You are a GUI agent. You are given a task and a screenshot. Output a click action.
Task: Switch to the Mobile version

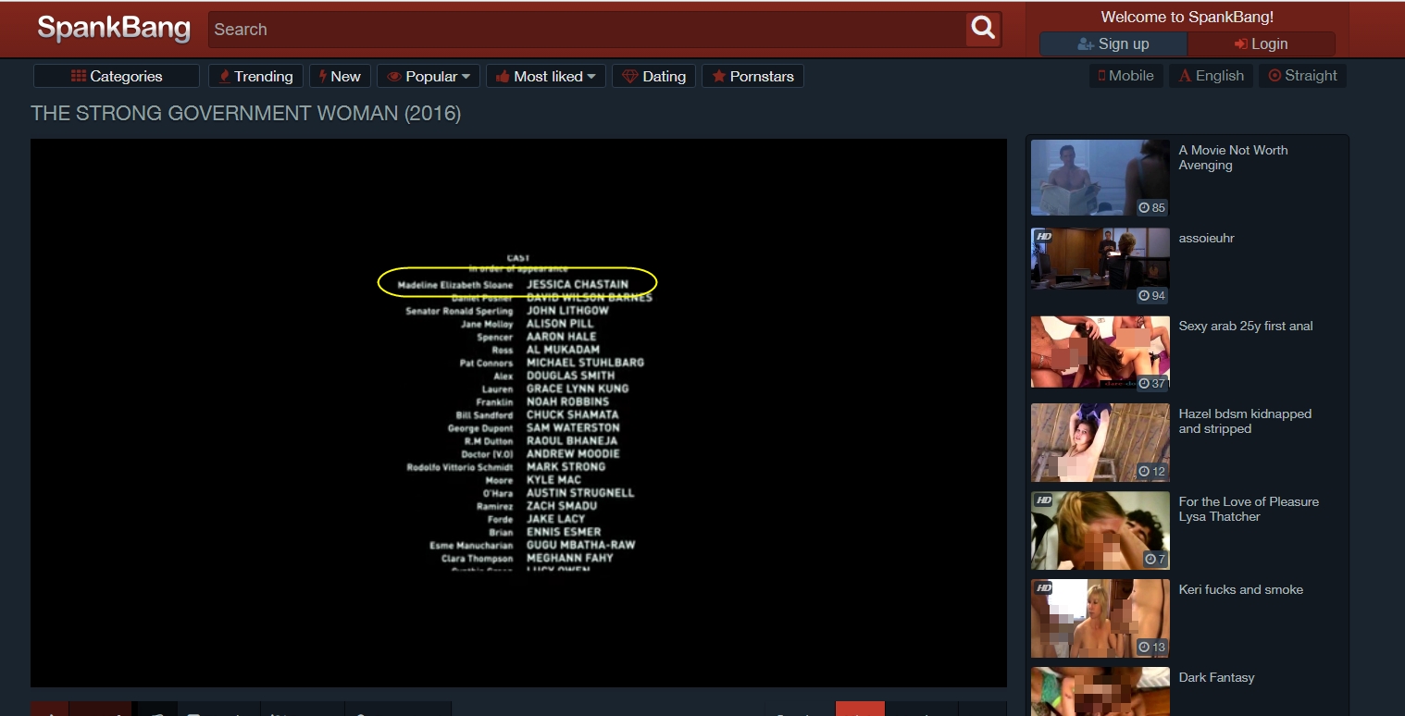coord(1125,76)
